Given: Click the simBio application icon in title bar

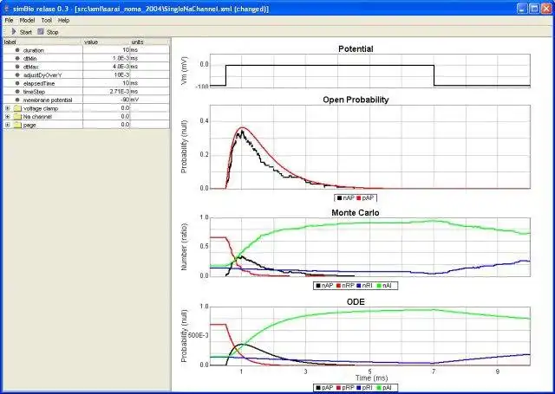Looking at the screenshot, I should [x=6, y=9].
